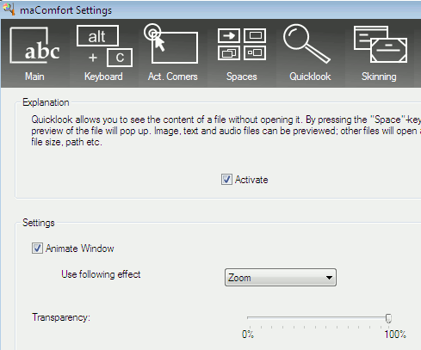Open the Act. Corners icon
421x350 pixels.
pos(171,44)
